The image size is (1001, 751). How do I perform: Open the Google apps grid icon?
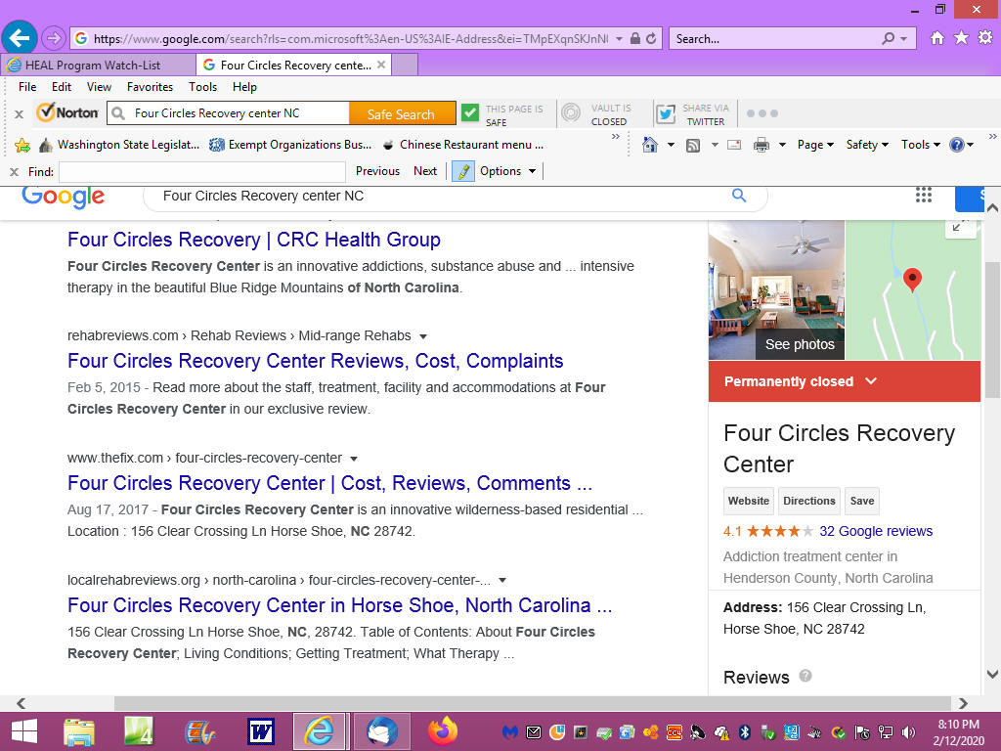(x=924, y=195)
